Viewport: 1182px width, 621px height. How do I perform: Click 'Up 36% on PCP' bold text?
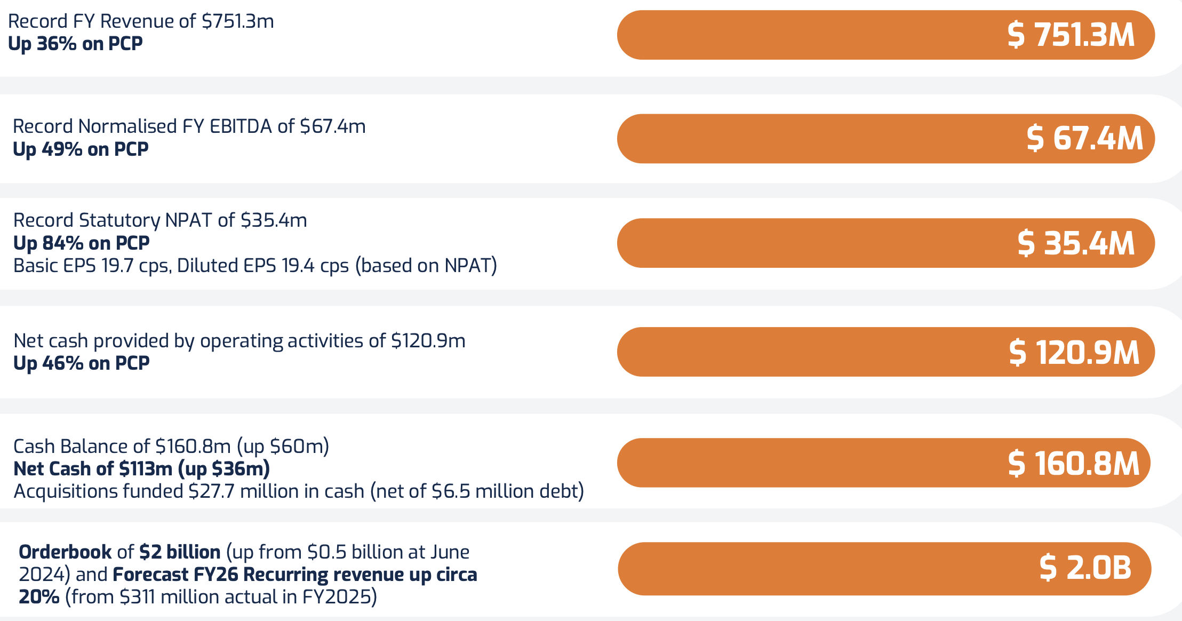coord(75,44)
